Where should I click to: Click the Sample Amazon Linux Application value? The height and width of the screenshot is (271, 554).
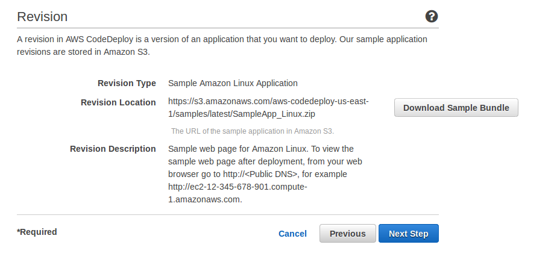click(x=233, y=83)
